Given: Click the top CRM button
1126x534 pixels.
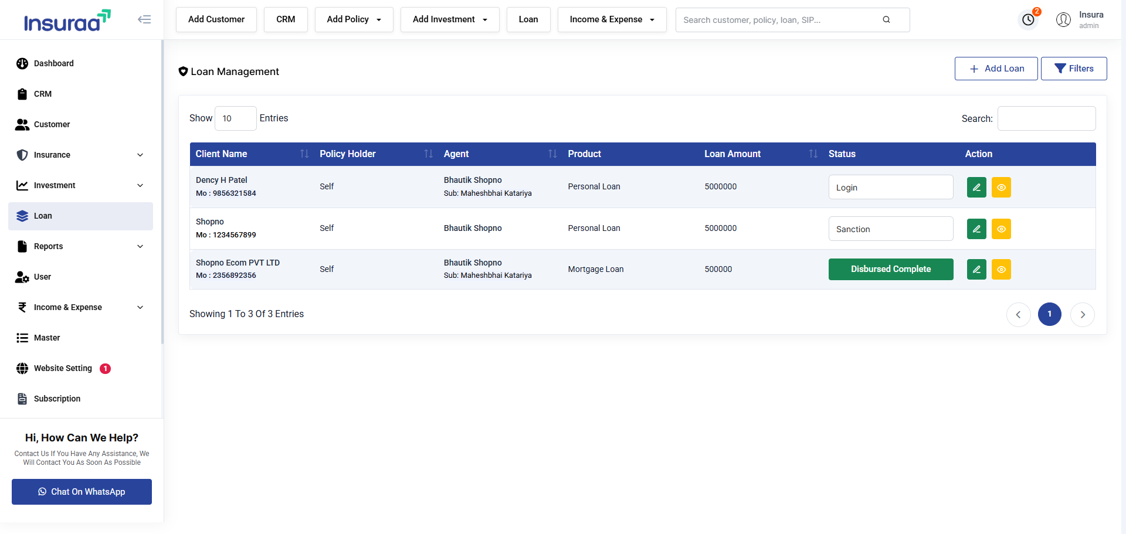Looking at the screenshot, I should [286, 19].
